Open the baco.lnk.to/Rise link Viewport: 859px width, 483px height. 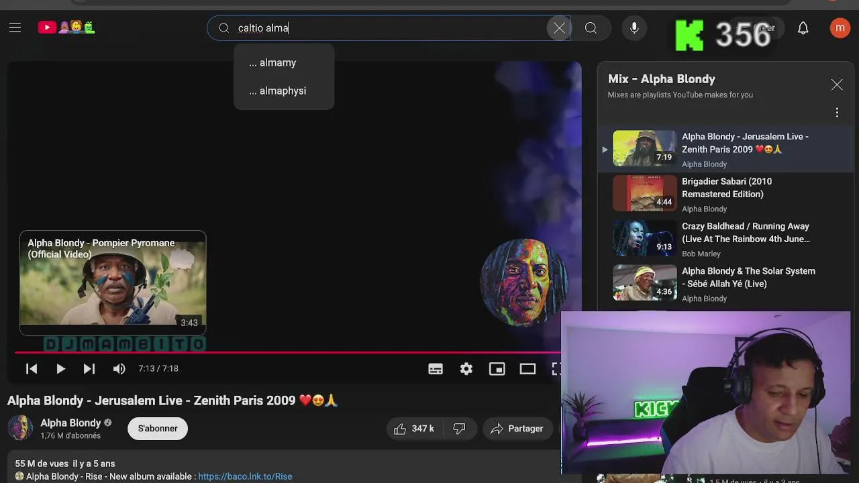click(245, 476)
